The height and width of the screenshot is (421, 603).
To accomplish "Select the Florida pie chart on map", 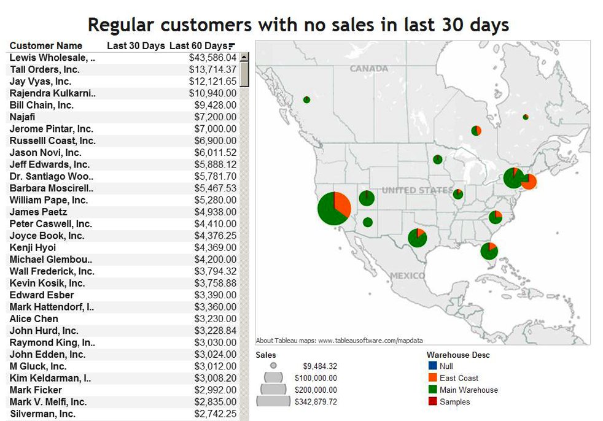I will (489, 251).
